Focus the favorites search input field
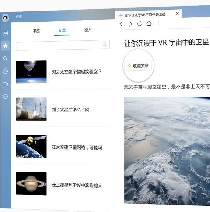The height and width of the screenshot is (212, 210). click(63, 45)
